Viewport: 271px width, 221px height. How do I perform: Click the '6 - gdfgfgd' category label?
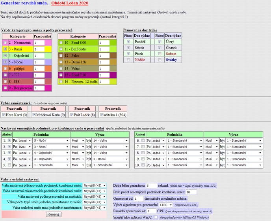tap(17, 69)
